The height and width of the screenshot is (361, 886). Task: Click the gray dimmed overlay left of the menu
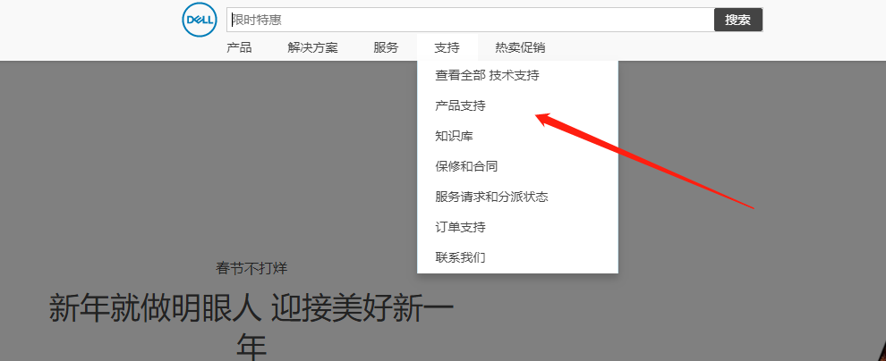coord(179,161)
